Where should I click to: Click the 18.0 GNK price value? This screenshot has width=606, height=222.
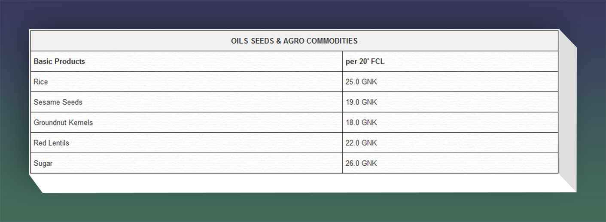[361, 122]
